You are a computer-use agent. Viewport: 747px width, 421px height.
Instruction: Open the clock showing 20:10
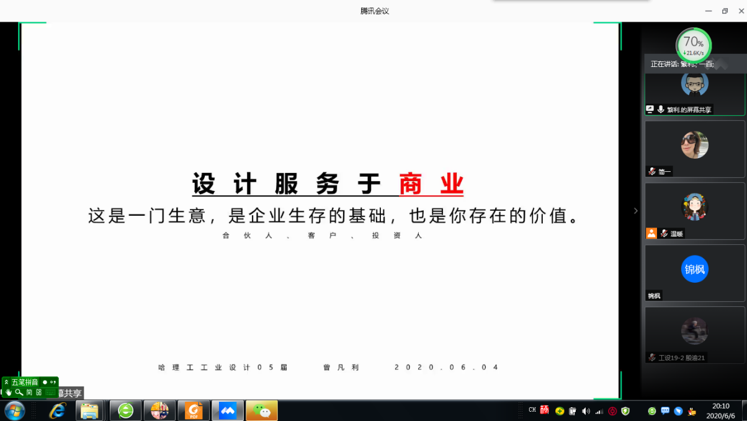(x=720, y=410)
